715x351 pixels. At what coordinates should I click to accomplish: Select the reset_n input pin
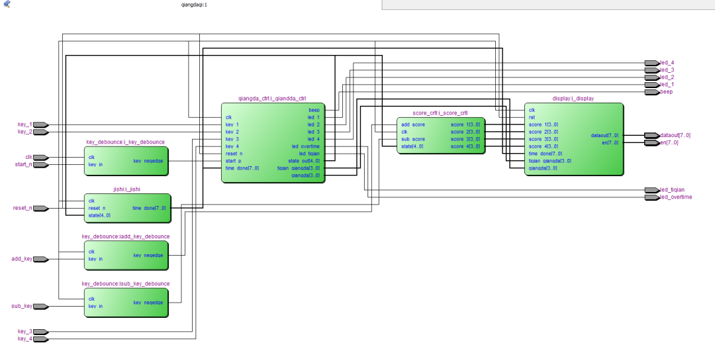tap(40, 208)
